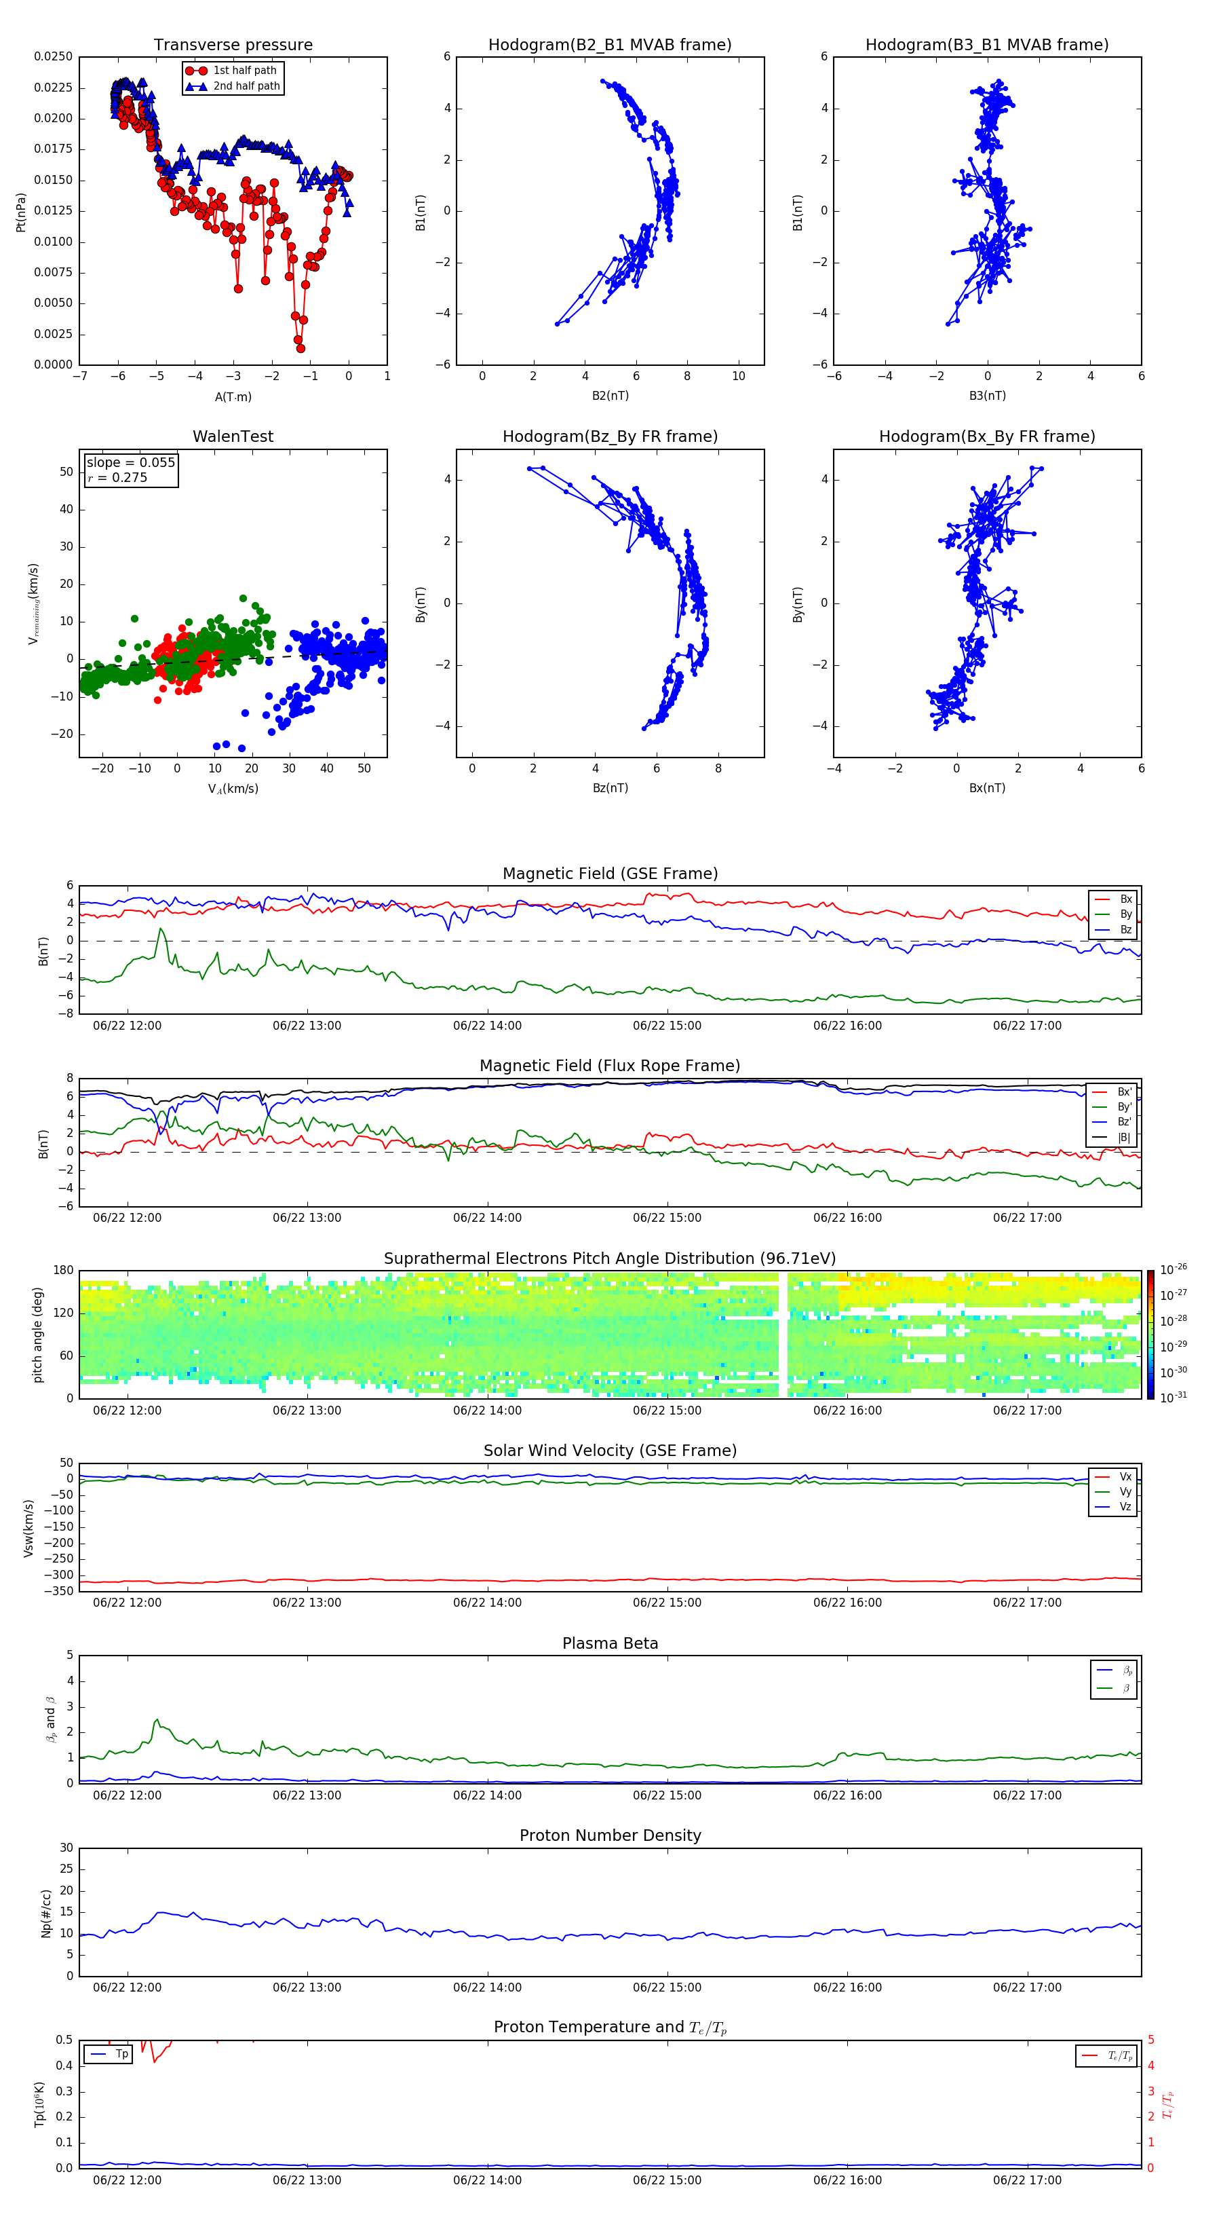Screen dimensions: 1221x2240
Task: Select the '1st half path' legend entry
Action: click(x=232, y=71)
